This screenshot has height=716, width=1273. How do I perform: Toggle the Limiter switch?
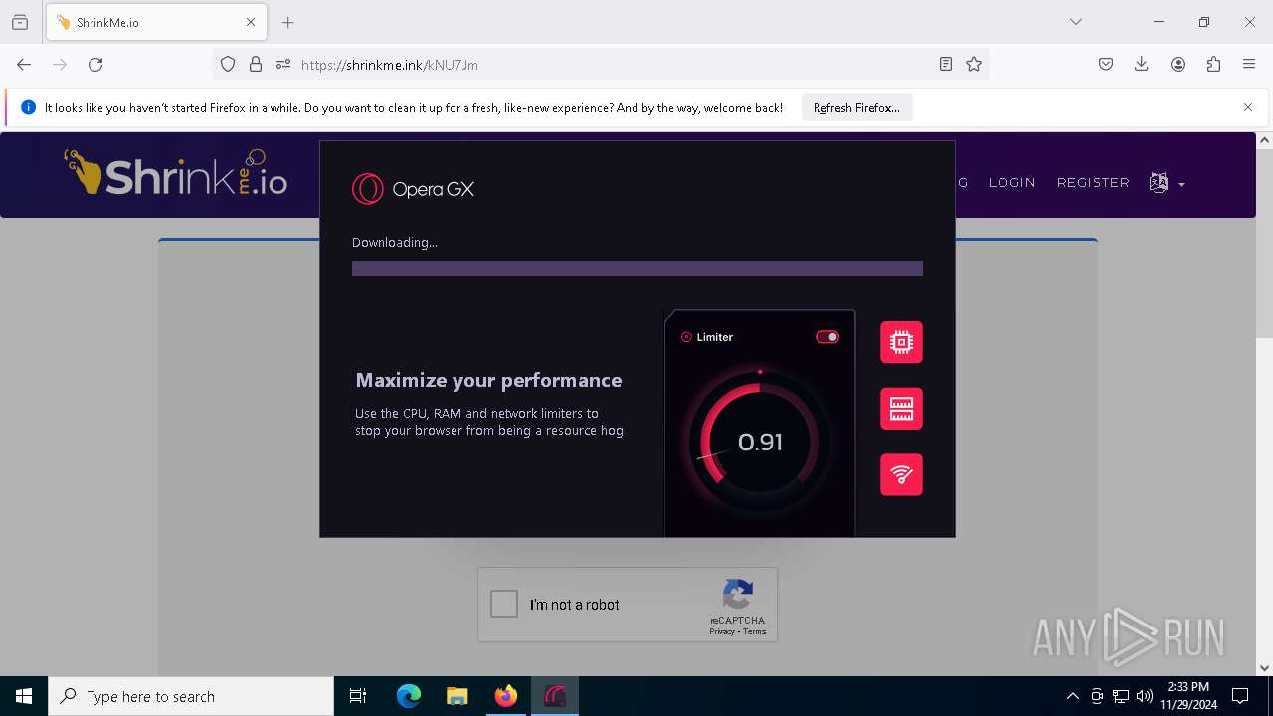827,337
